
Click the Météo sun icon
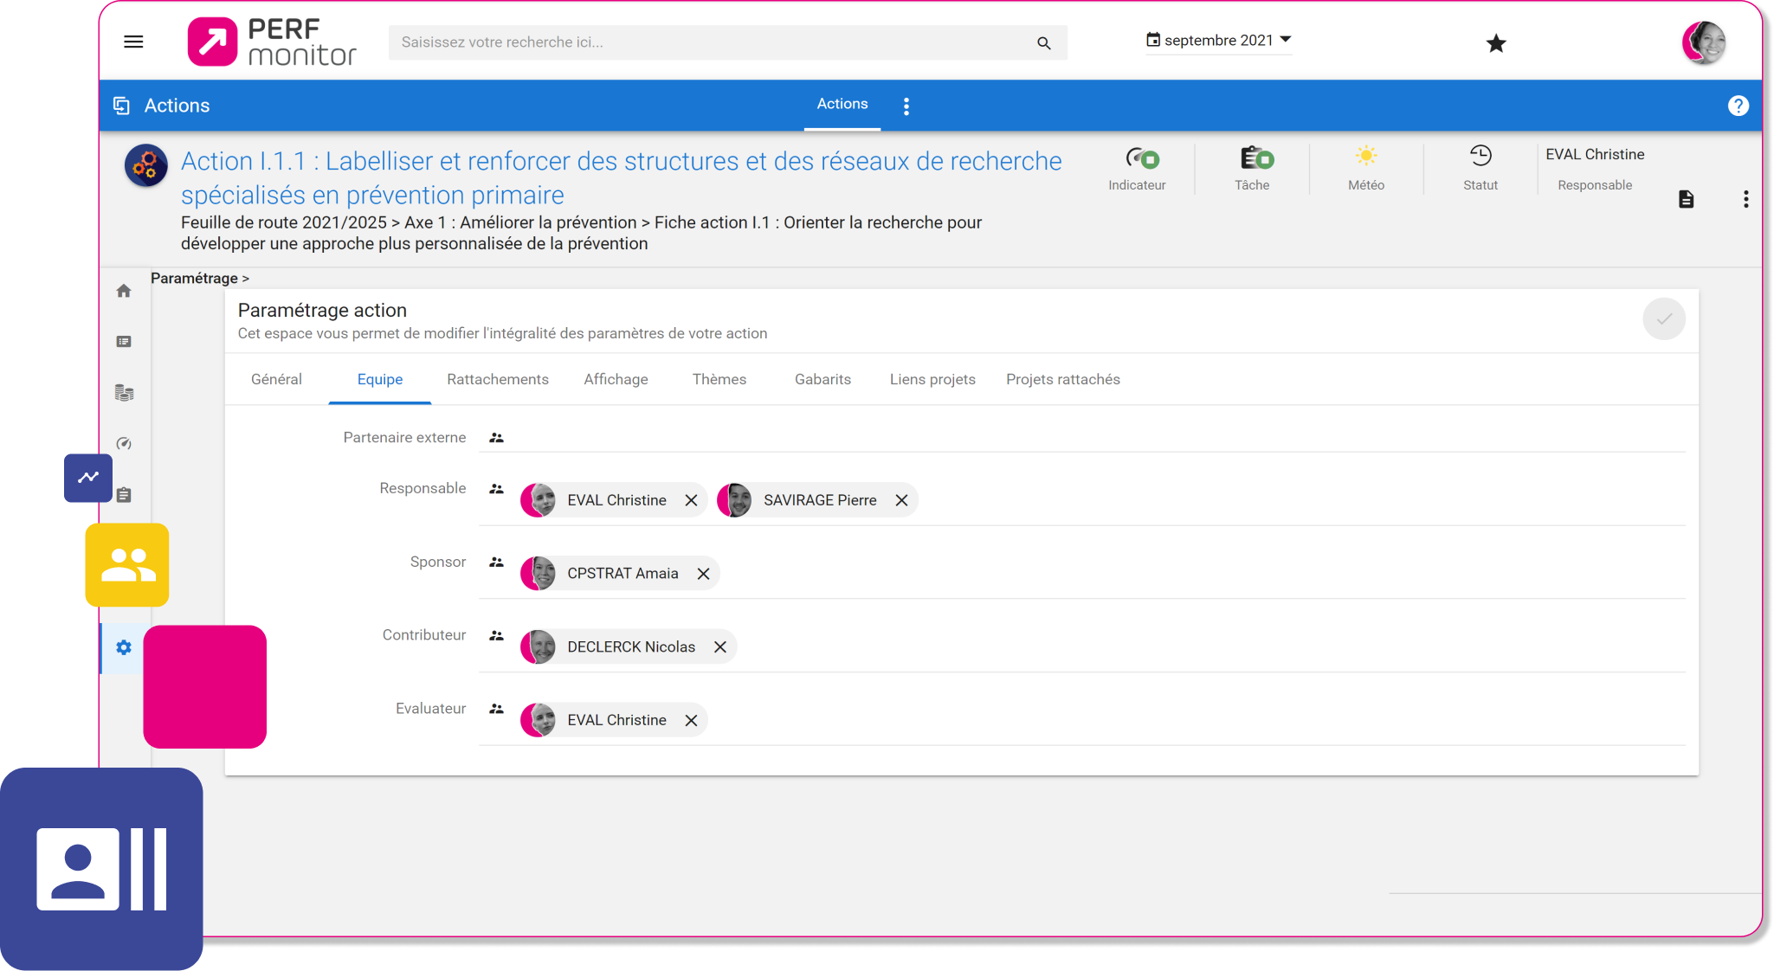(x=1365, y=156)
